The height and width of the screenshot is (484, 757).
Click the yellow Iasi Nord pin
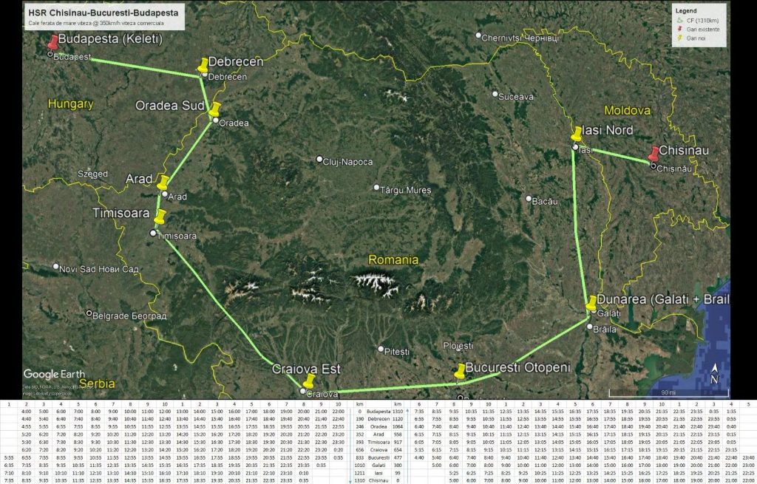(577, 134)
